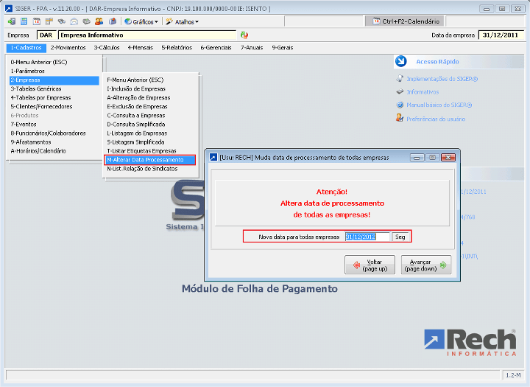Select S-Listagem Simplificada

coord(150,142)
